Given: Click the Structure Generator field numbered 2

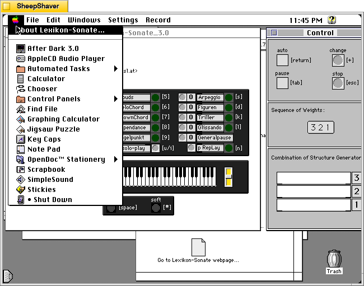Looking at the screenshot, I should (x=314, y=191).
